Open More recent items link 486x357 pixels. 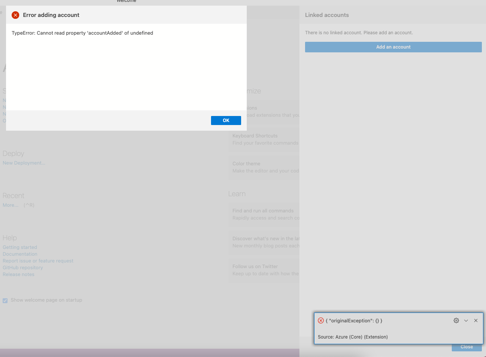[x=11, y=205]
